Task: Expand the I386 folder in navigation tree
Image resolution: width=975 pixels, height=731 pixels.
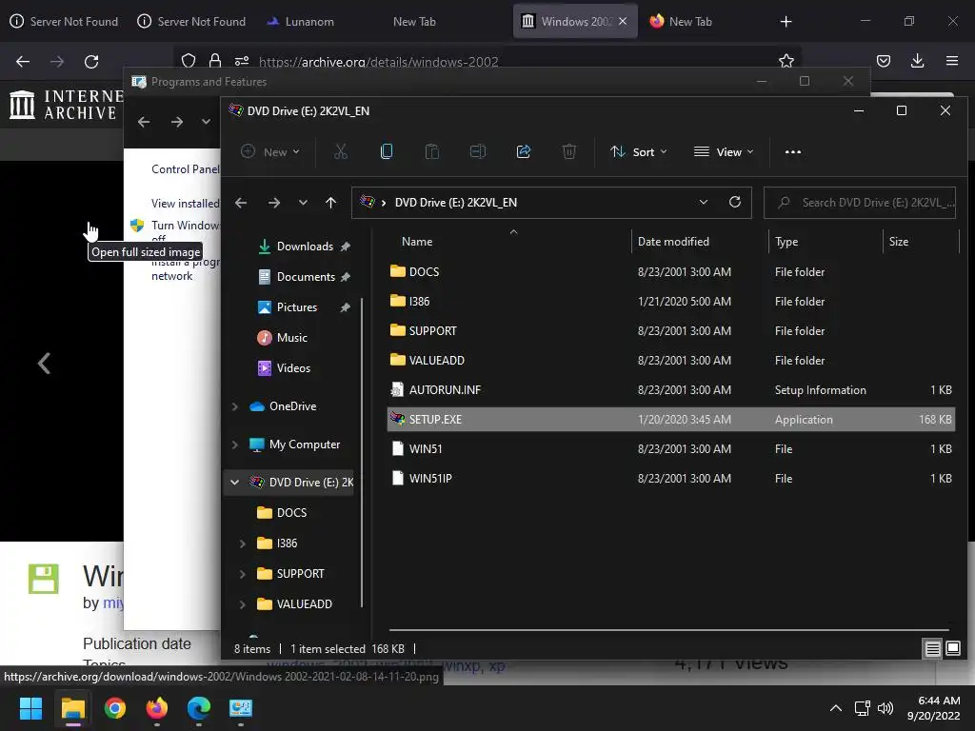Action: click(x=243, y=543)
